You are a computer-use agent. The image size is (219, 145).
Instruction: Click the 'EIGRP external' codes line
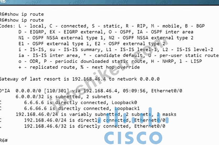pos(106,32)
